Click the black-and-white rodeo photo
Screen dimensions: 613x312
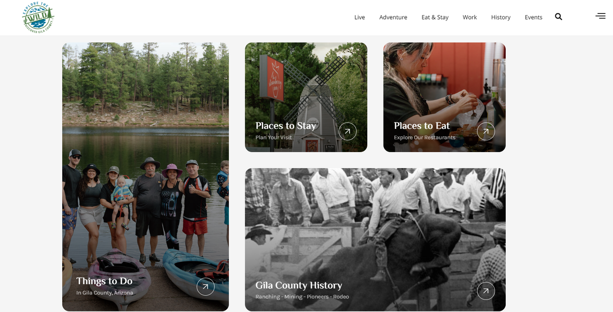(375, 240)
